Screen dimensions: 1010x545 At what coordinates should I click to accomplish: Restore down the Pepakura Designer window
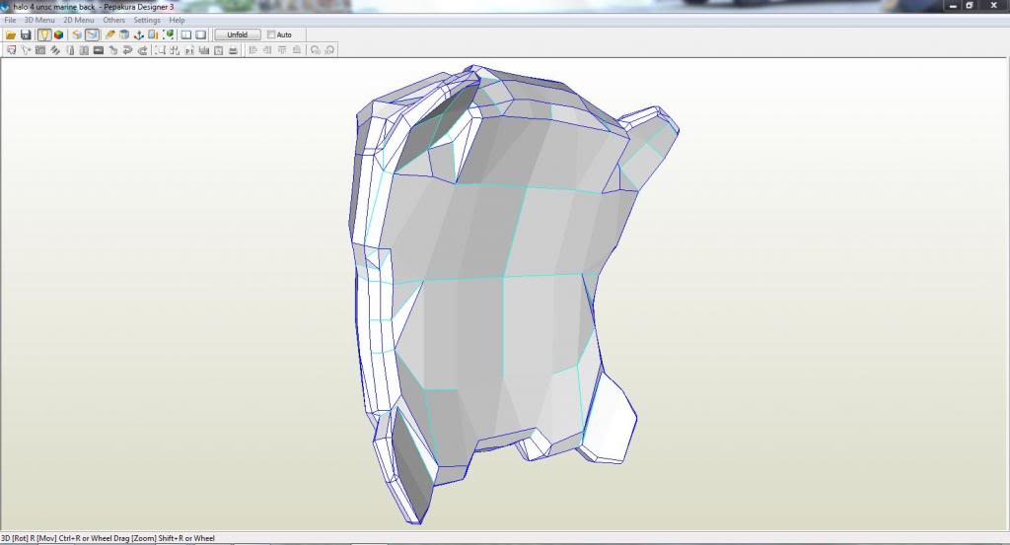coord(971,6)
